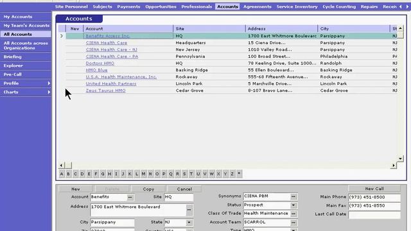Open All Accounts across Organizations

(26, 46)
